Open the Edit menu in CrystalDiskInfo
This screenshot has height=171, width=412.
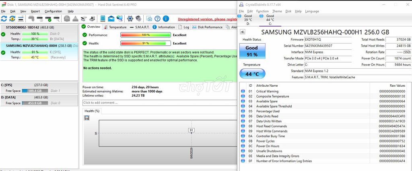pyautogui.click(x=250, y=11)
